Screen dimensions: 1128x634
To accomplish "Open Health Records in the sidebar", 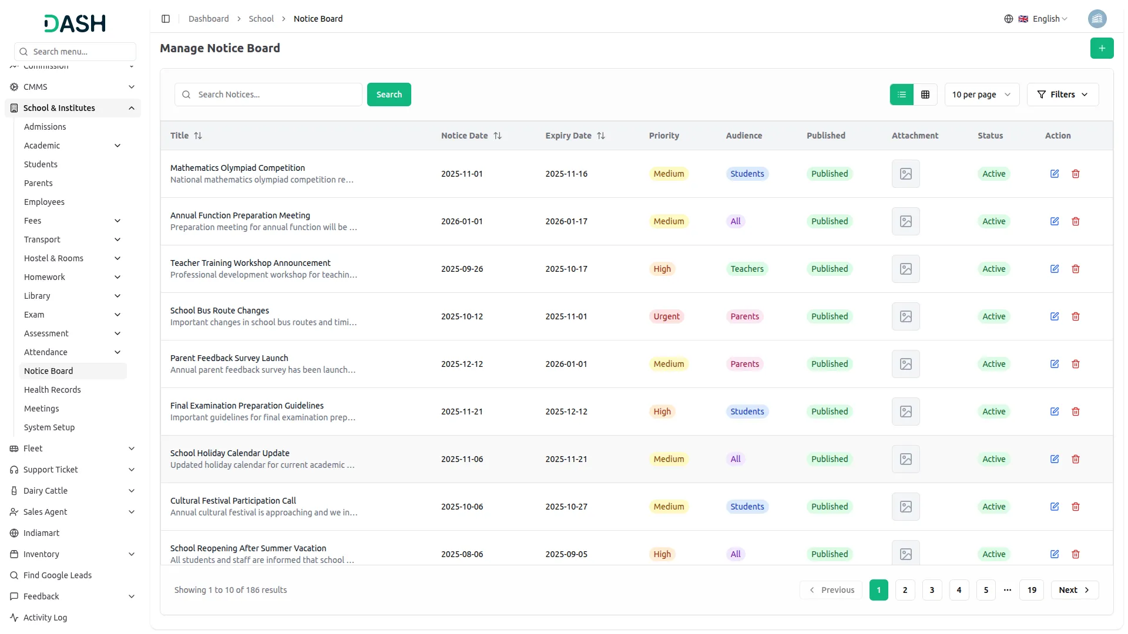I will coord(52,390).
